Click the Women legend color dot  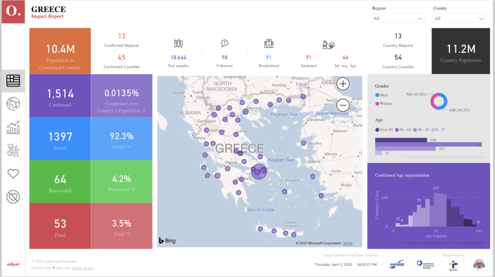point(378,103)
